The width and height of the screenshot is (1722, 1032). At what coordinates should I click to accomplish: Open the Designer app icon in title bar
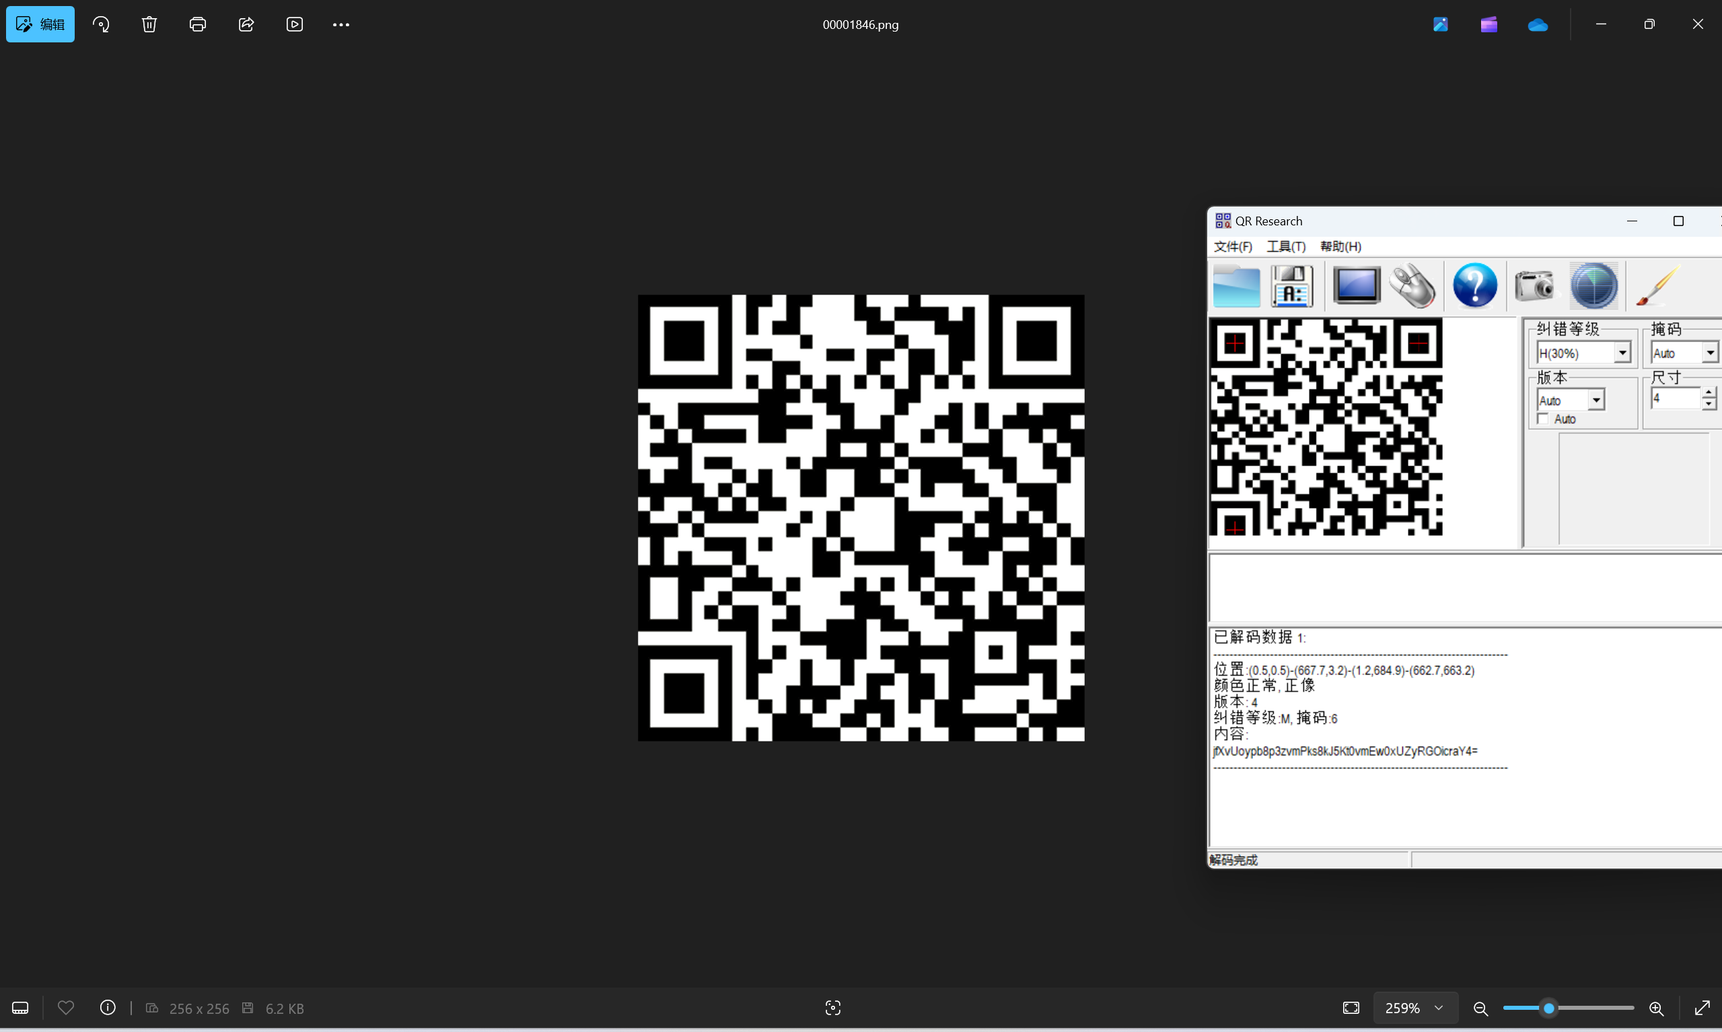[x=1440, y=24]
